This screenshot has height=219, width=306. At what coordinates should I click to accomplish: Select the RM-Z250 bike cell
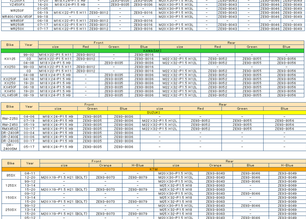coord(10,118)
